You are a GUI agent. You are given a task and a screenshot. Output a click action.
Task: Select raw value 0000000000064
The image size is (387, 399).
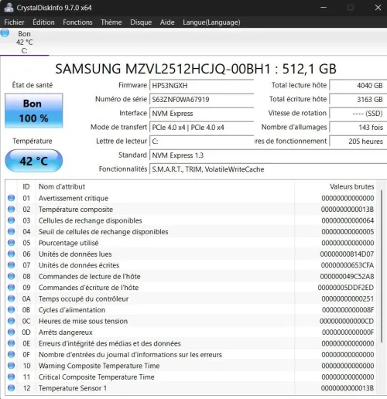348,220
